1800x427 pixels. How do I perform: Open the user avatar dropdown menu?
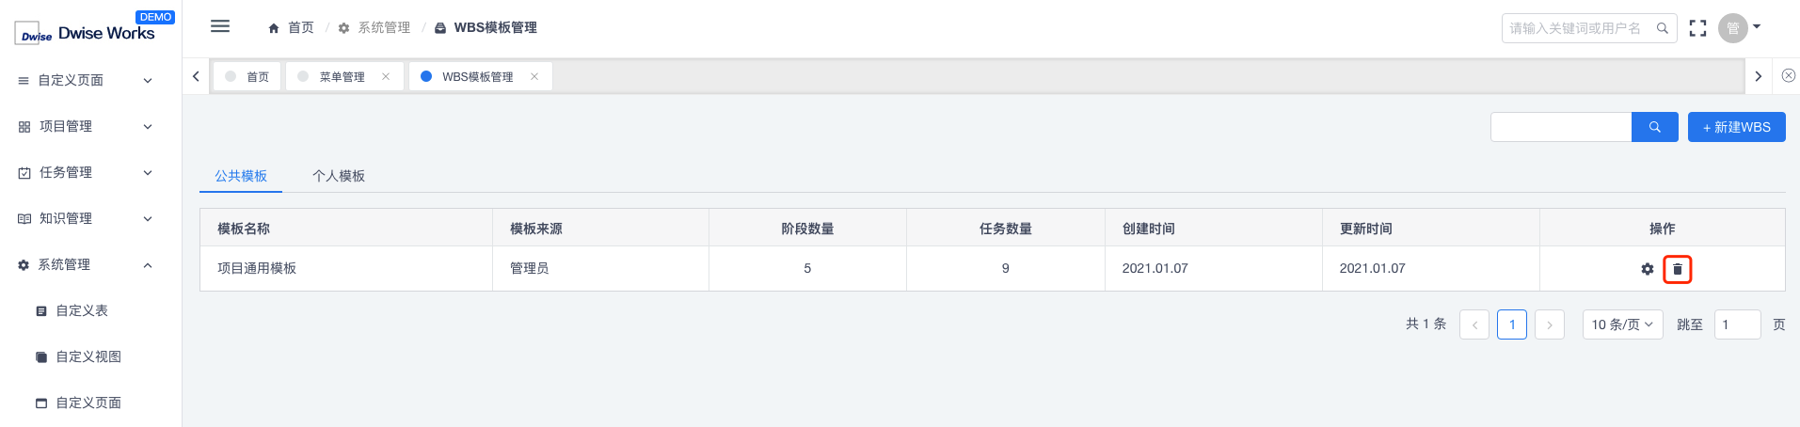[1739, 28]
